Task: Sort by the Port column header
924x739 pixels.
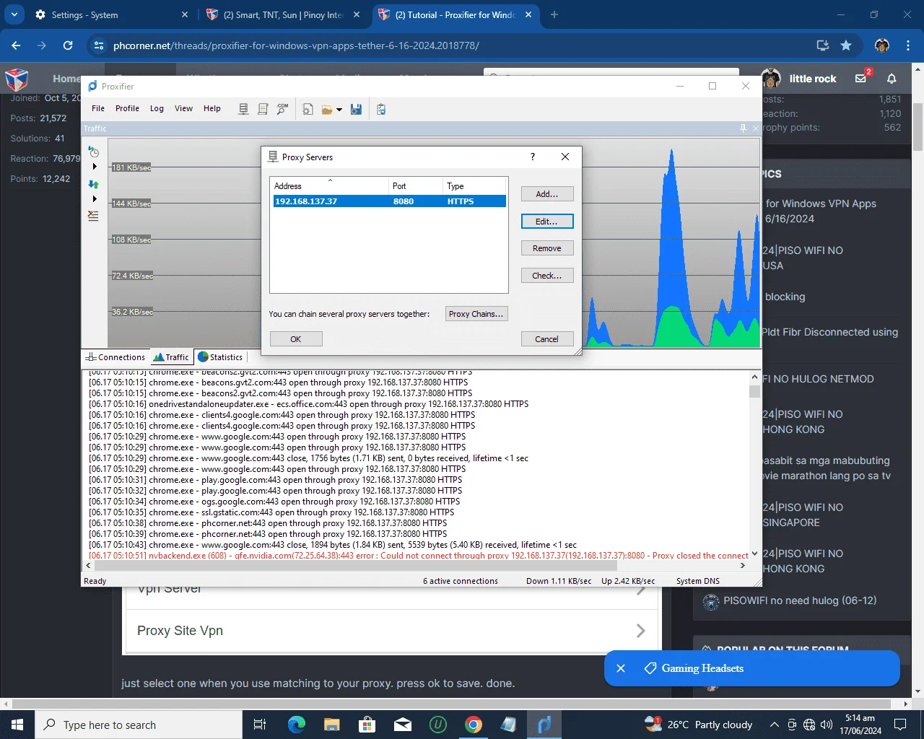Action: [x=416, y=185]
